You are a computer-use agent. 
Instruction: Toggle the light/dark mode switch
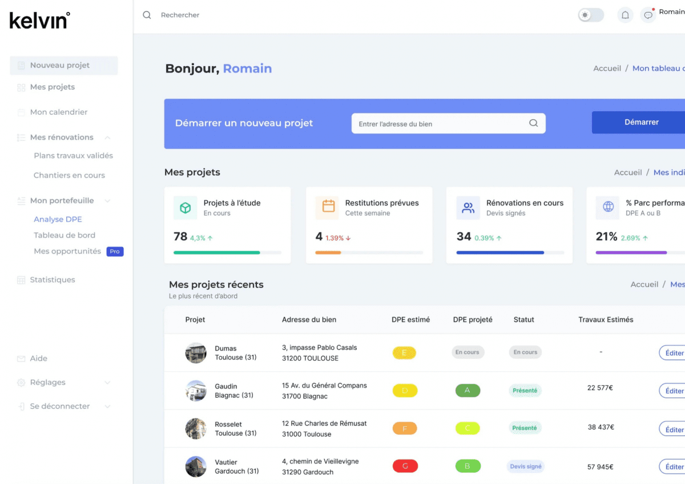pos(590,15)
